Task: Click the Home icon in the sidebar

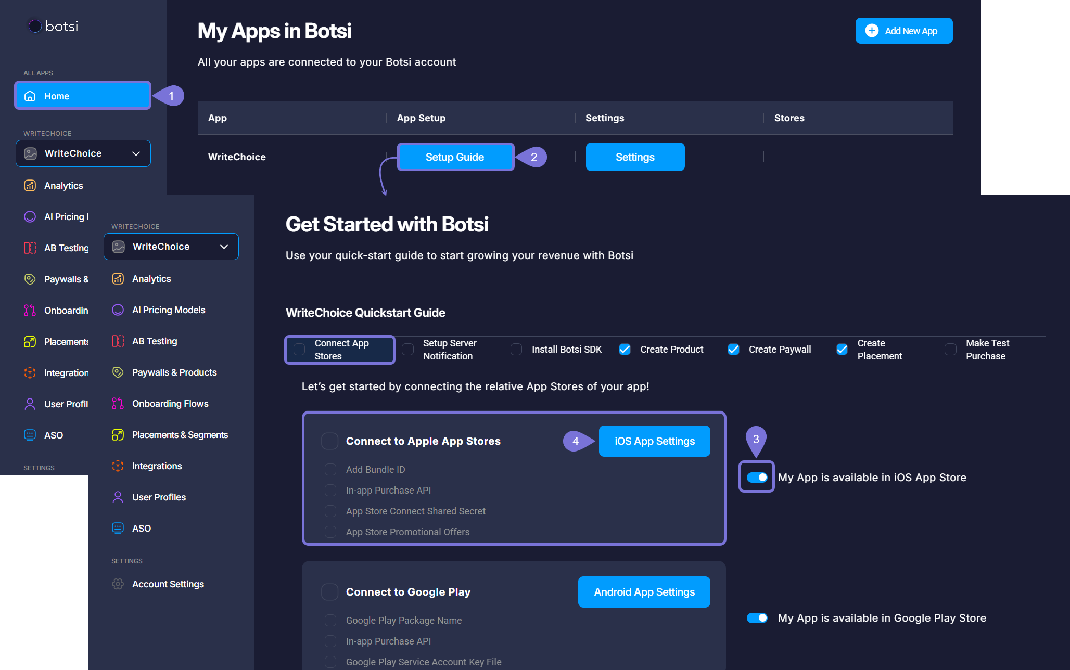Action: coord(30,96)
